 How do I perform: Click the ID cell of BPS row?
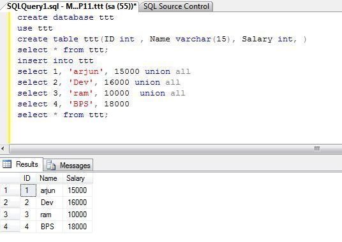tap(28, 227)
